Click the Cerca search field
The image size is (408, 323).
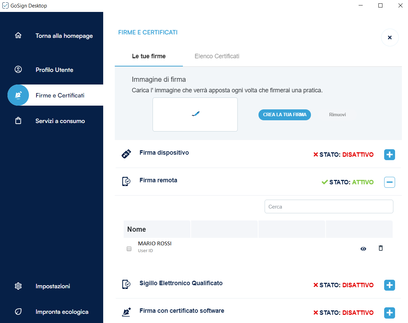(x=329, y=206)
